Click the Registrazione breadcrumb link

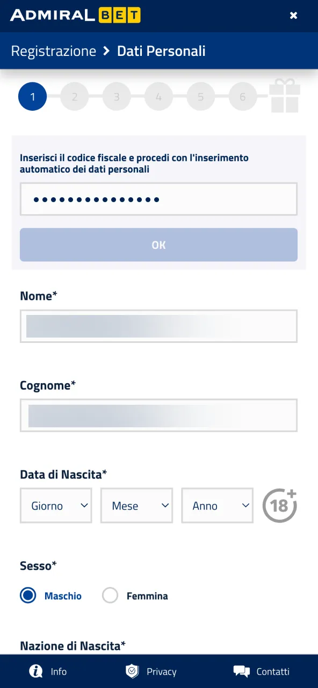point(53,51)
